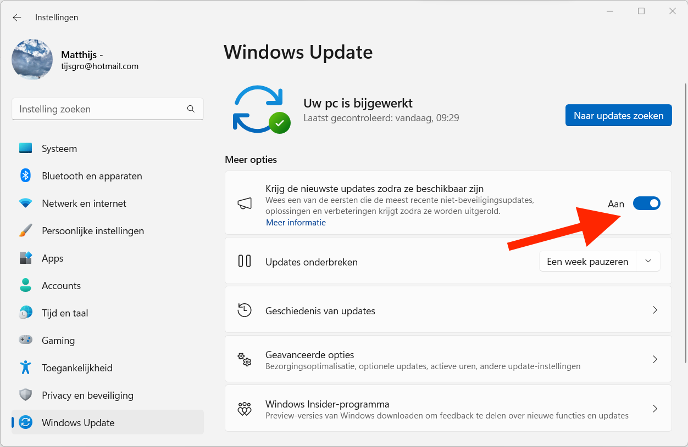The image size is (688, 447).
Task: Turn off the latest updates toggle
Action: click(x=646, y=203)
